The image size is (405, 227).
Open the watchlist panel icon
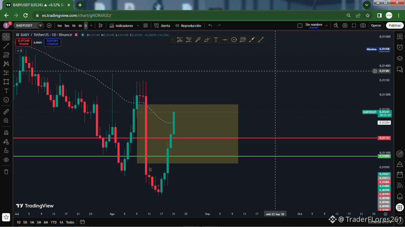pyautogui.click(x=400, y=36)
